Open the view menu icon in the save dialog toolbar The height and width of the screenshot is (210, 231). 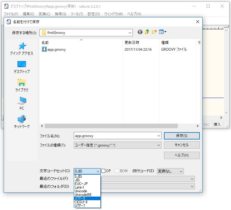point(163,32)
